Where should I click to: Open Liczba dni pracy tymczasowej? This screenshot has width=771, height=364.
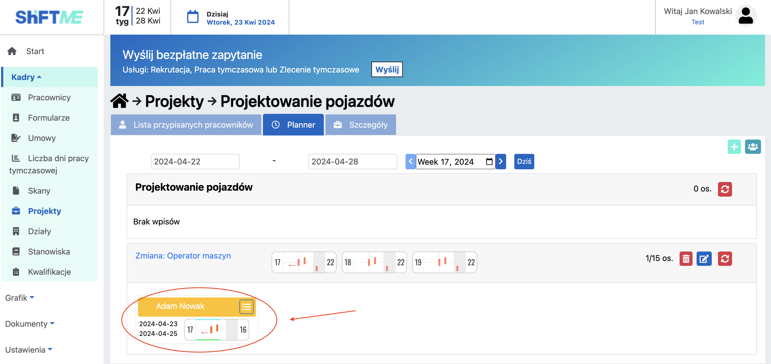coord(49,164)
